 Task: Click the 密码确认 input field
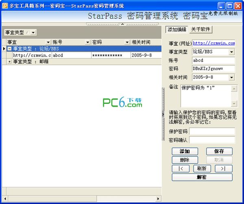[212, 140]
